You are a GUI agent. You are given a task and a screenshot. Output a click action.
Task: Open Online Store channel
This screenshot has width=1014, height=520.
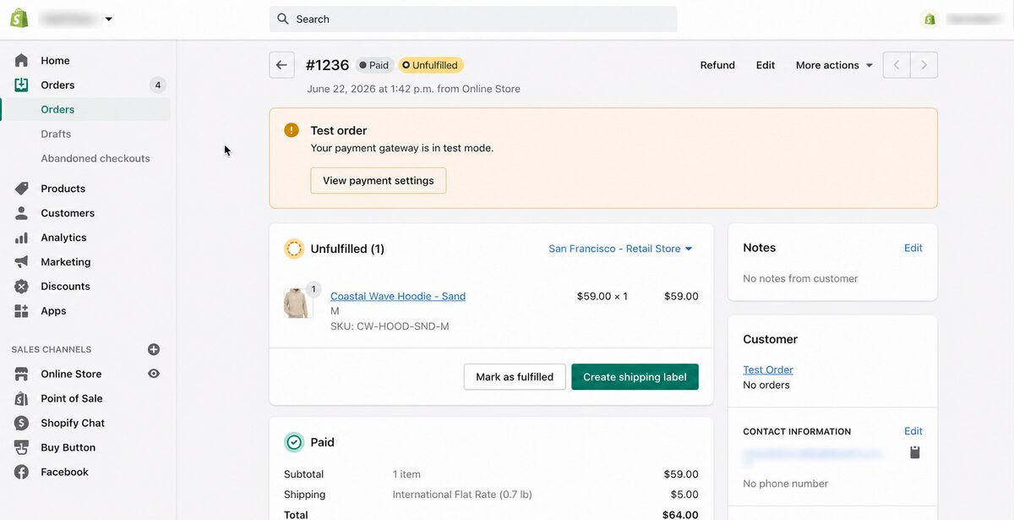[71, 374]
